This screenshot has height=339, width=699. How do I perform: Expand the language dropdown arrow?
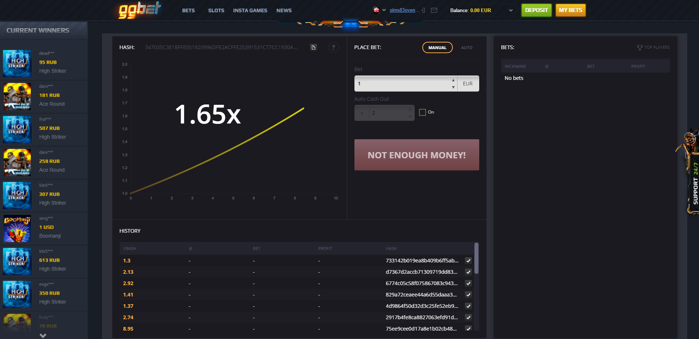(384, 10)
